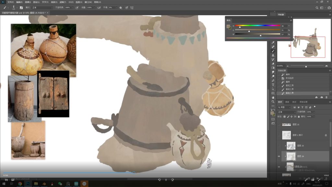The image size is (332, 187).
Task: Select the Hand tool
Action: tap(273, 97)
